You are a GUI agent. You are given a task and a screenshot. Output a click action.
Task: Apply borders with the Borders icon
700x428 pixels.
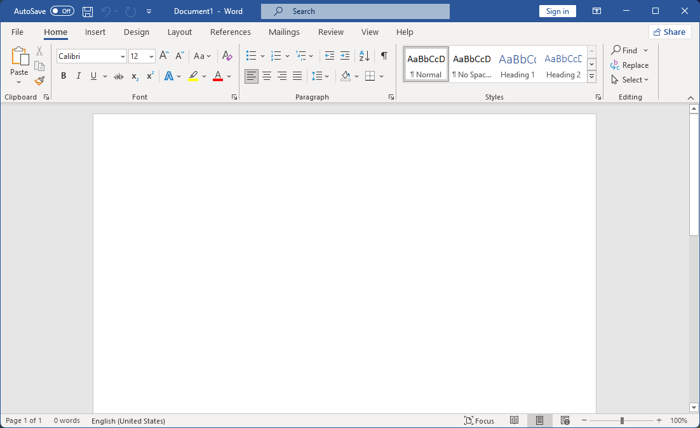pos(370,76)
